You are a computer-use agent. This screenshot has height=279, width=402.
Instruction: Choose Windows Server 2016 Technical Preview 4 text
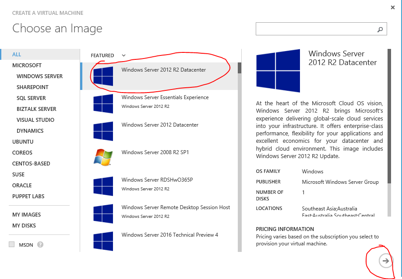coord(170,235)
